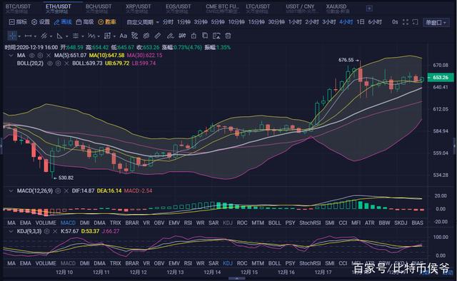
Task: Switch to the XRP/USDT tab
Action: tap(138, 9)
